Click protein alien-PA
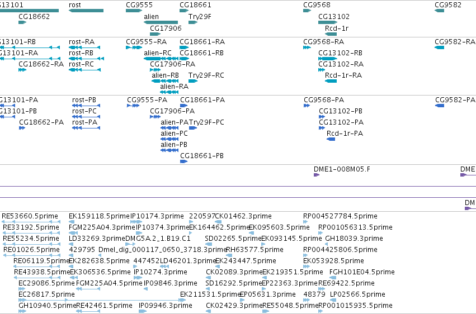476x314 pixels. pos(175,122)
